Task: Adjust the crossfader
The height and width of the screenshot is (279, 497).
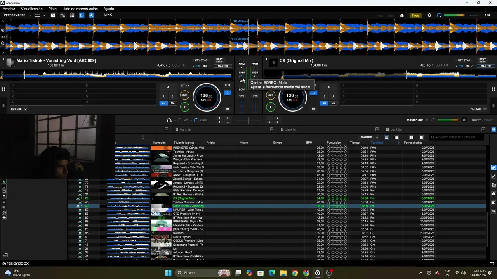Action: (248, 121)
